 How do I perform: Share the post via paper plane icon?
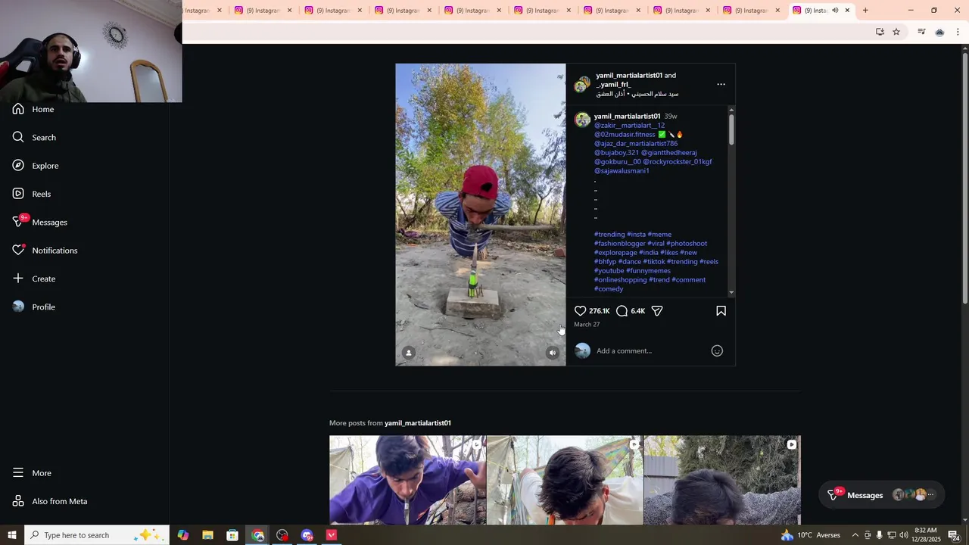(657, 311)
